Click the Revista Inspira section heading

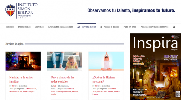tap(14, 44)
